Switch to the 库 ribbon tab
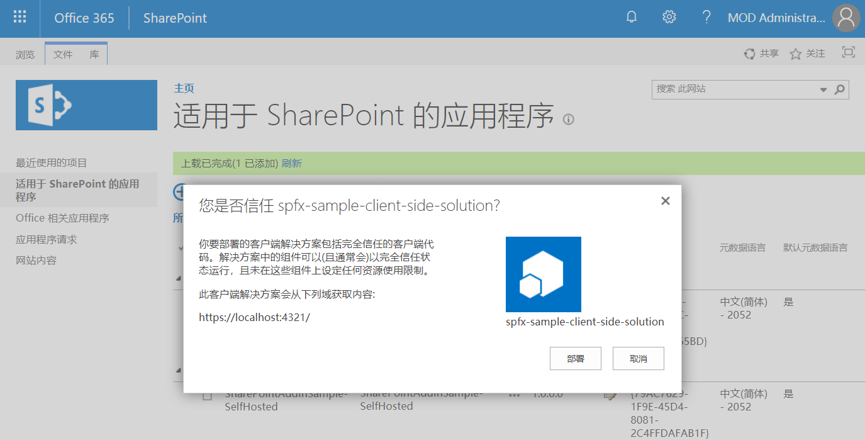This screenshot has height=440, width=865. point(94,54)
